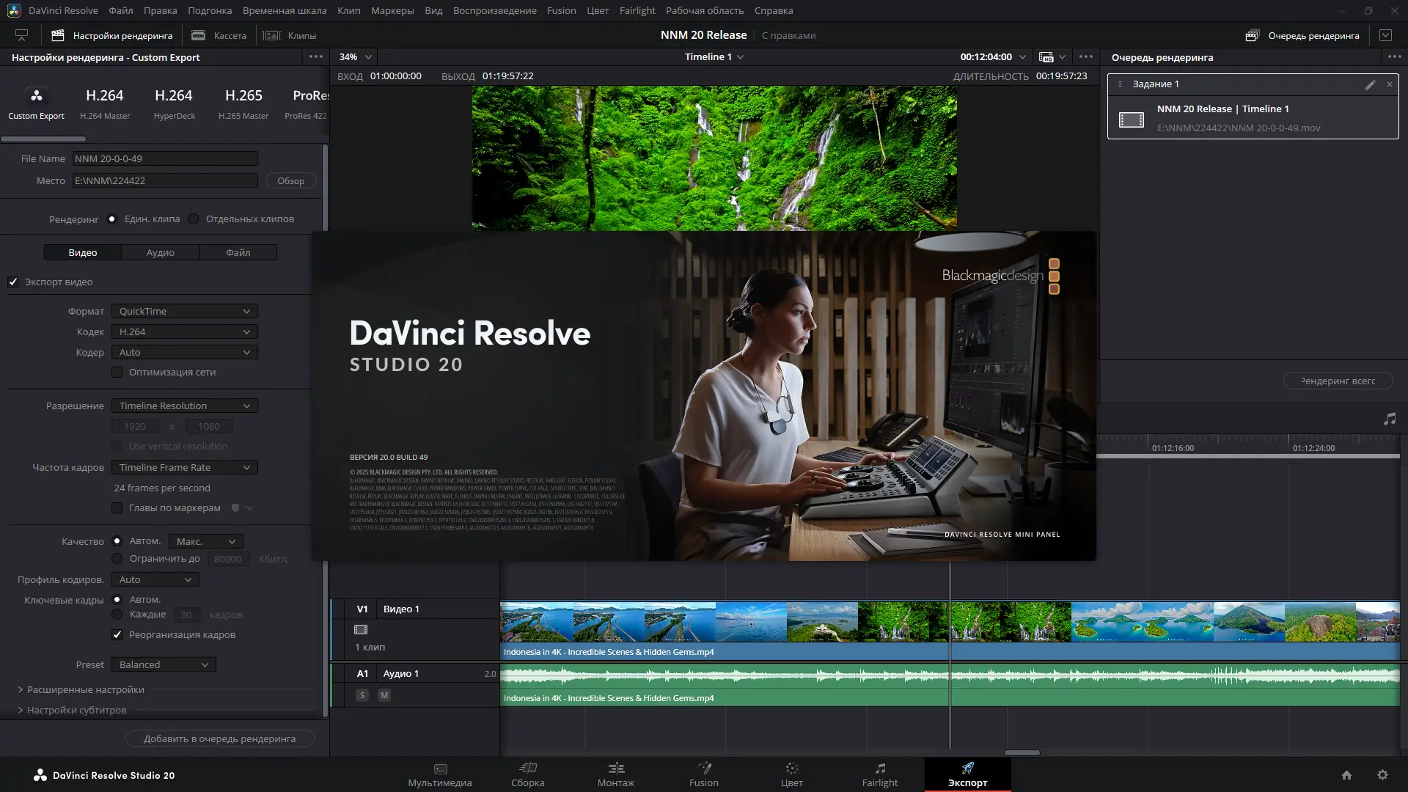The height and width of the screenshot is (792, 1408).
Task: Click the File Name input field
Action: [x=165, y=159]
